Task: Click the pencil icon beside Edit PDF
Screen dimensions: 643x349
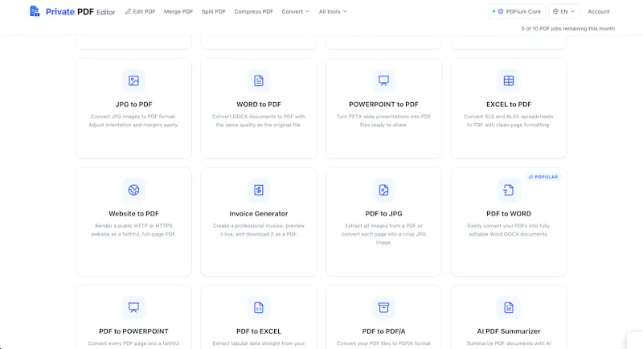Action: click(128, 11)
